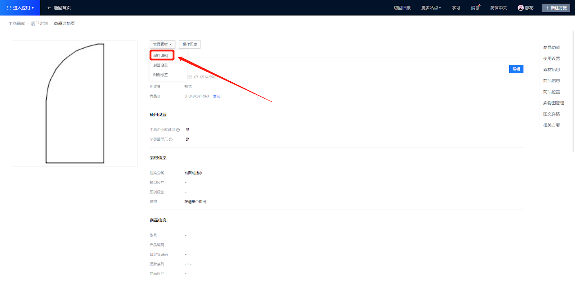This screenshot has height=281, width=575.
Task: Click the 品牌系列 field label
Action: tap(157, 264)
